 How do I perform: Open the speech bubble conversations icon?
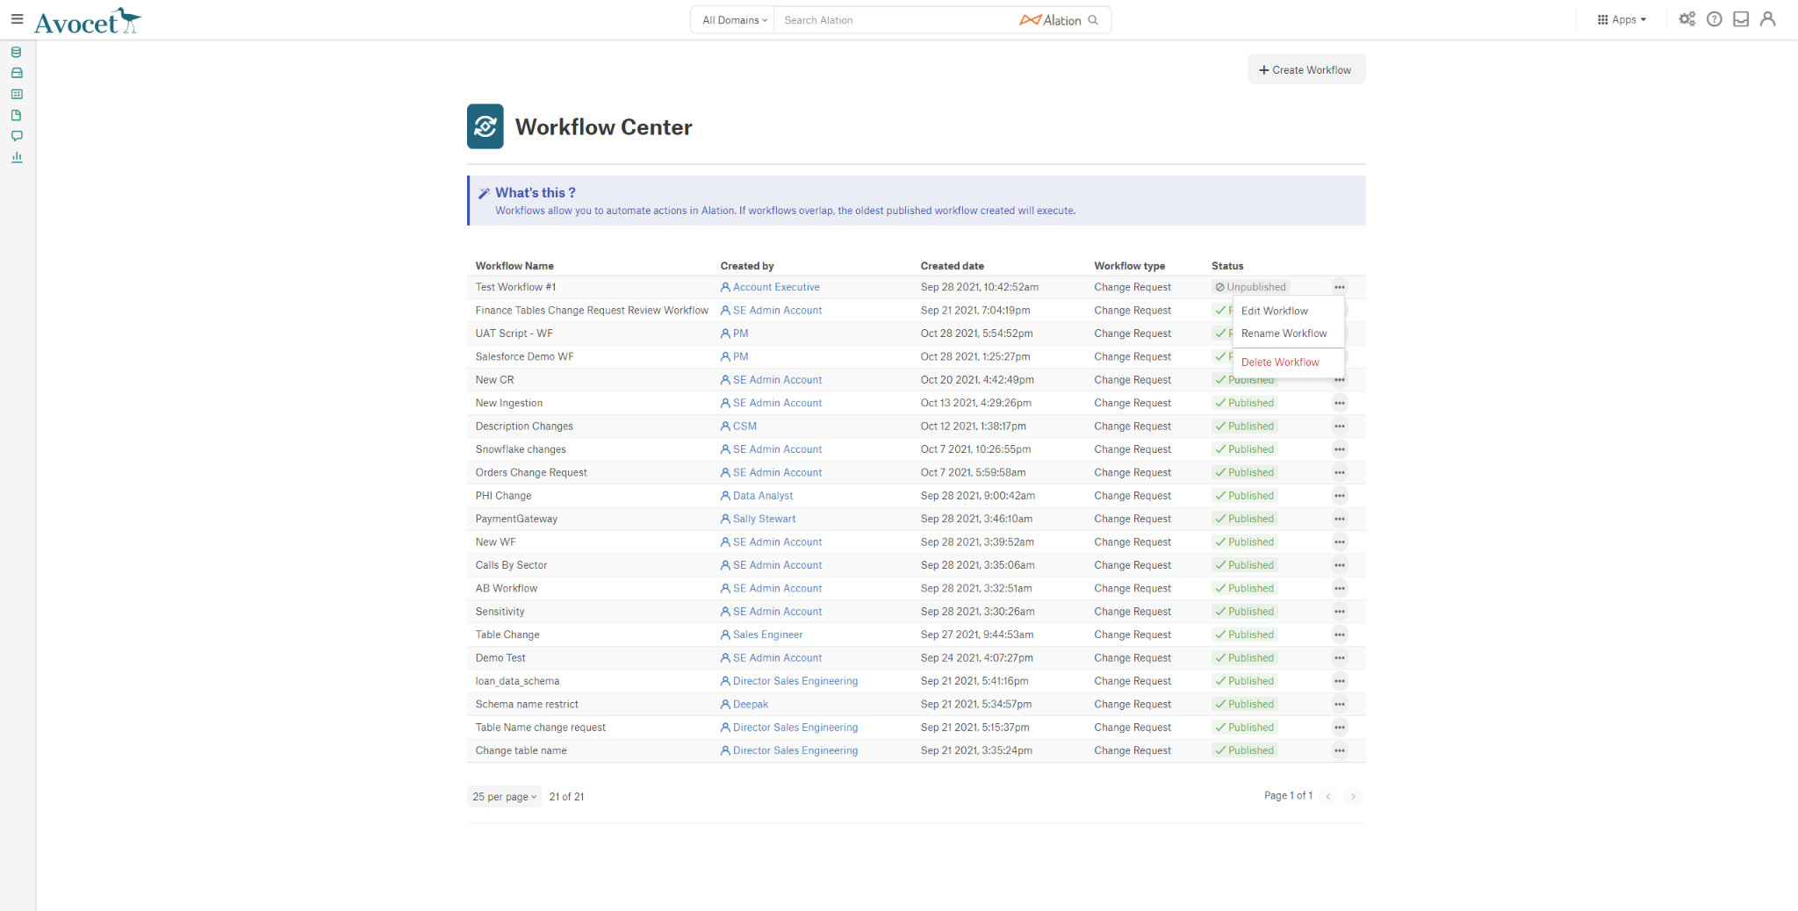[x=17, y=136]
